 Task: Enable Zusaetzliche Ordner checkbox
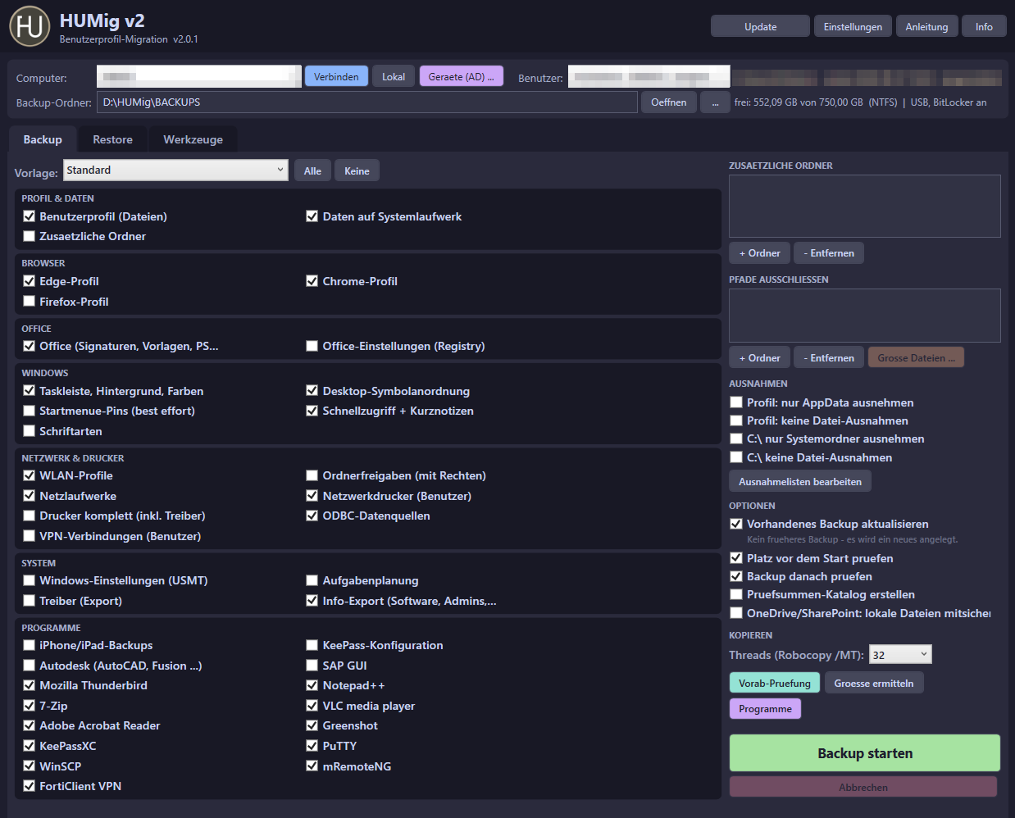click(30, 236)
